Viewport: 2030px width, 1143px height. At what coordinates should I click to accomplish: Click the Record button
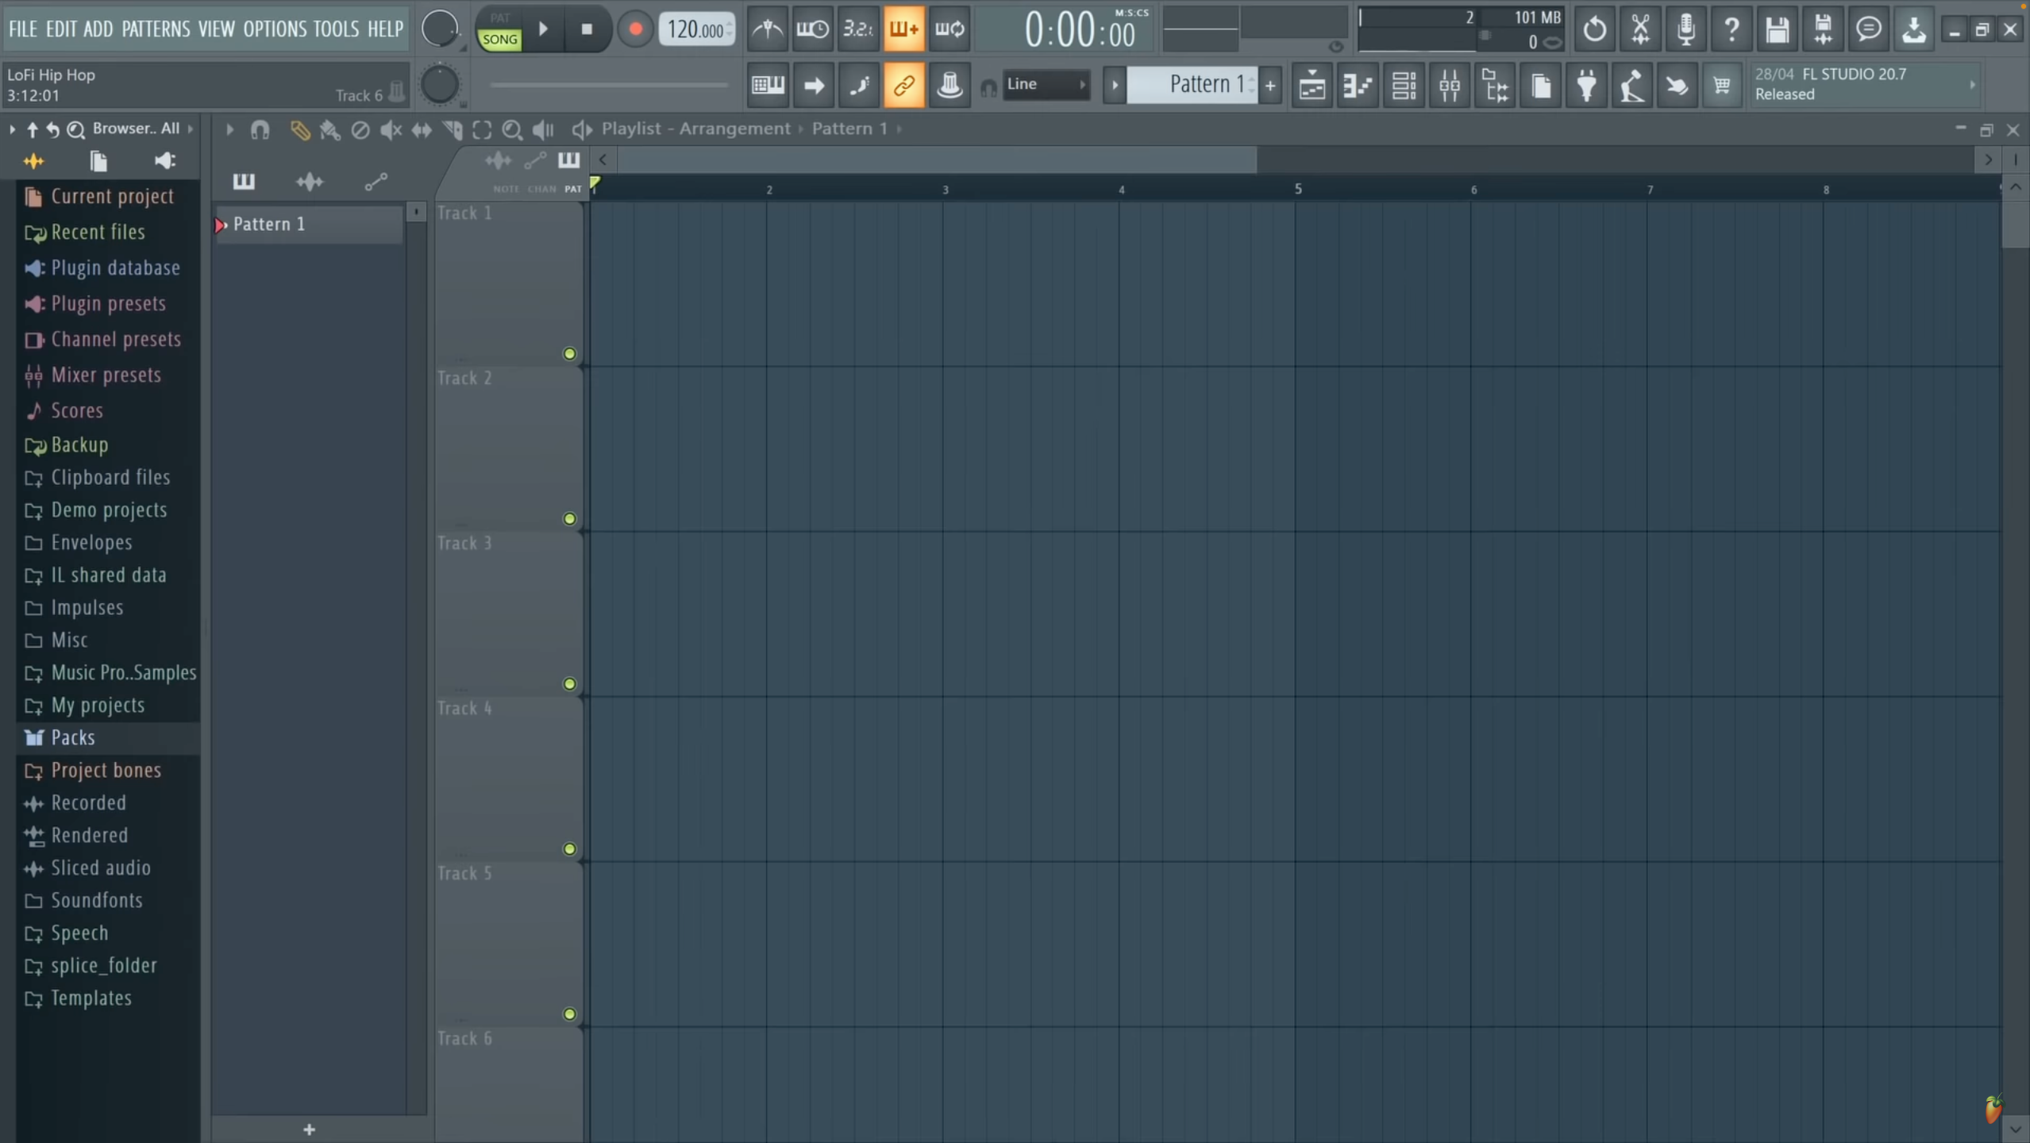(635, 29)
